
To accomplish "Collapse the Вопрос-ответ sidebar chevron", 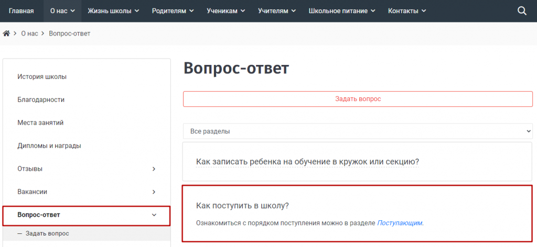I will (x=154, y=215).
